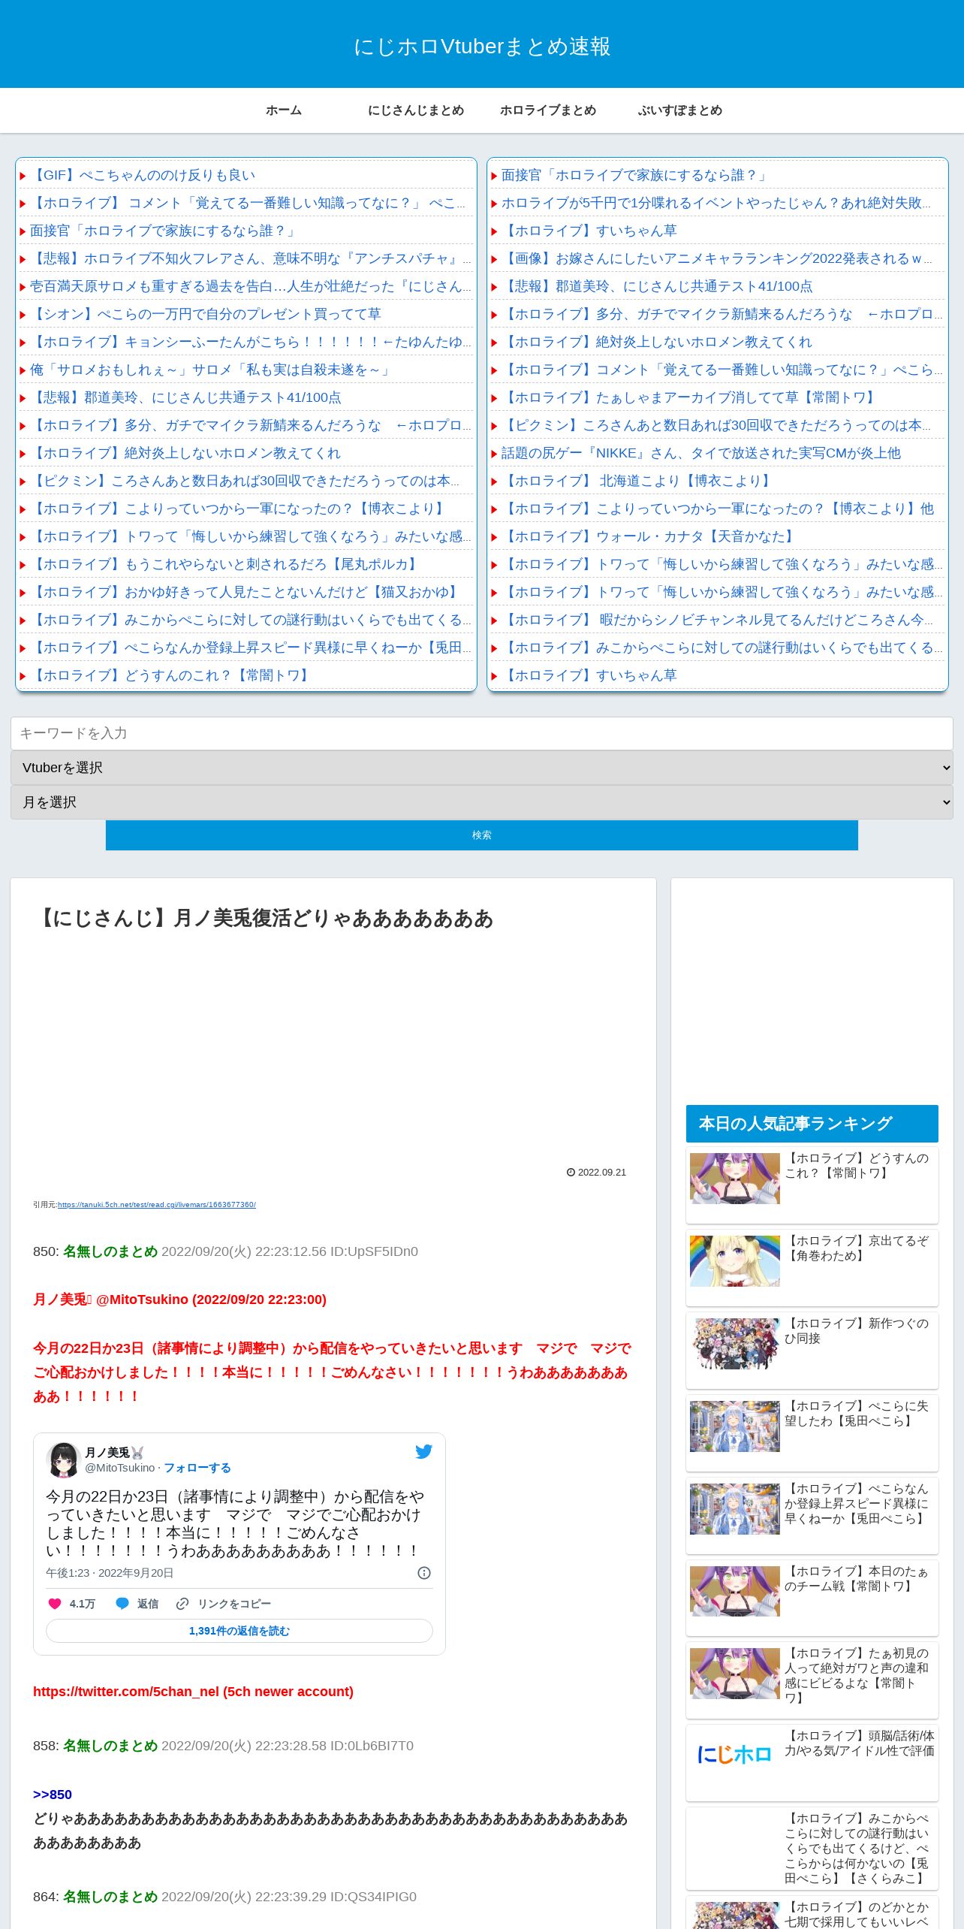964x1929 pixels.
Task: Open 月ノ美兎 avatar in embedded tweet
Action: [x=63, y=1460]
